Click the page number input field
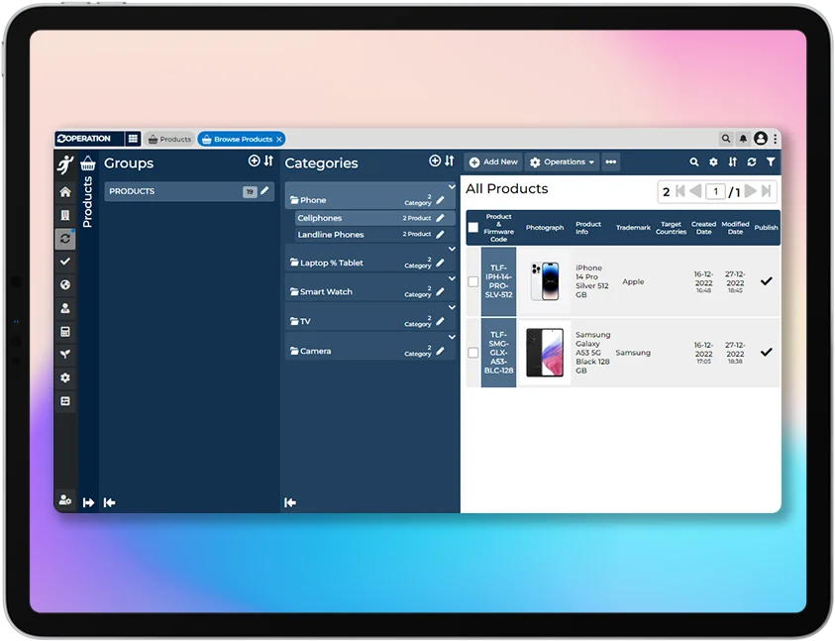 [715, 192]
